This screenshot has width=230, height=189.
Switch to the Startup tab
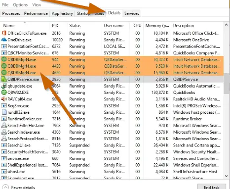pos(83,13)
